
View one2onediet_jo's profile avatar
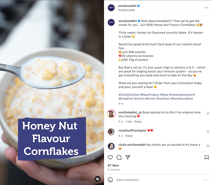pyautogui.click(x=111, y=114)
